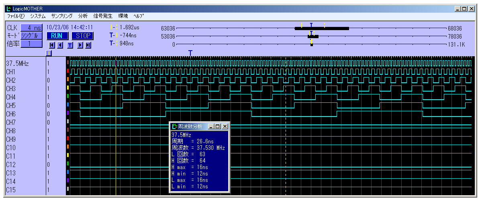Click the top overview position bar at 63036
Screen dimensions: 480x202
pyautogui.click(x=321, y=29)
